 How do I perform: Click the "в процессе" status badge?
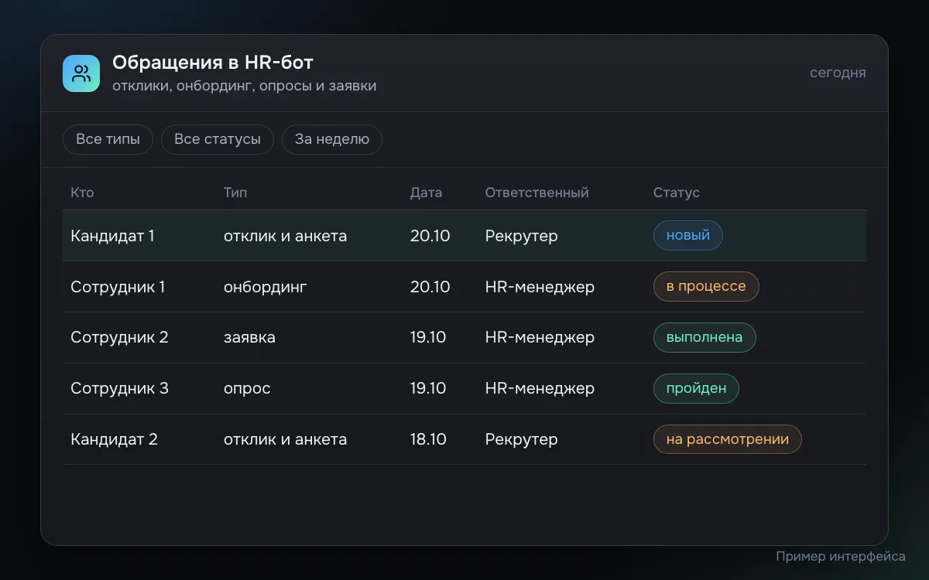(x=706, y=287)
